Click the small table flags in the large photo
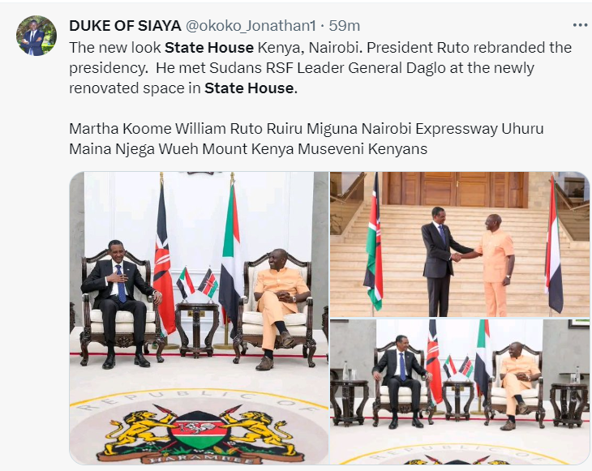592x471 pixels. pos(197,283)
